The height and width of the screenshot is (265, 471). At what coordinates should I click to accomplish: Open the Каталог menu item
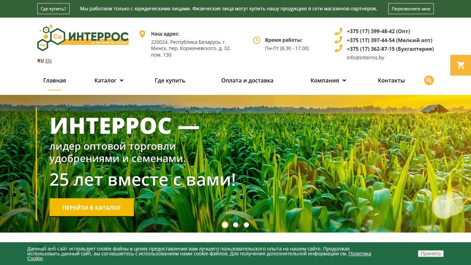pyautogui.click(x=106, y=80)
